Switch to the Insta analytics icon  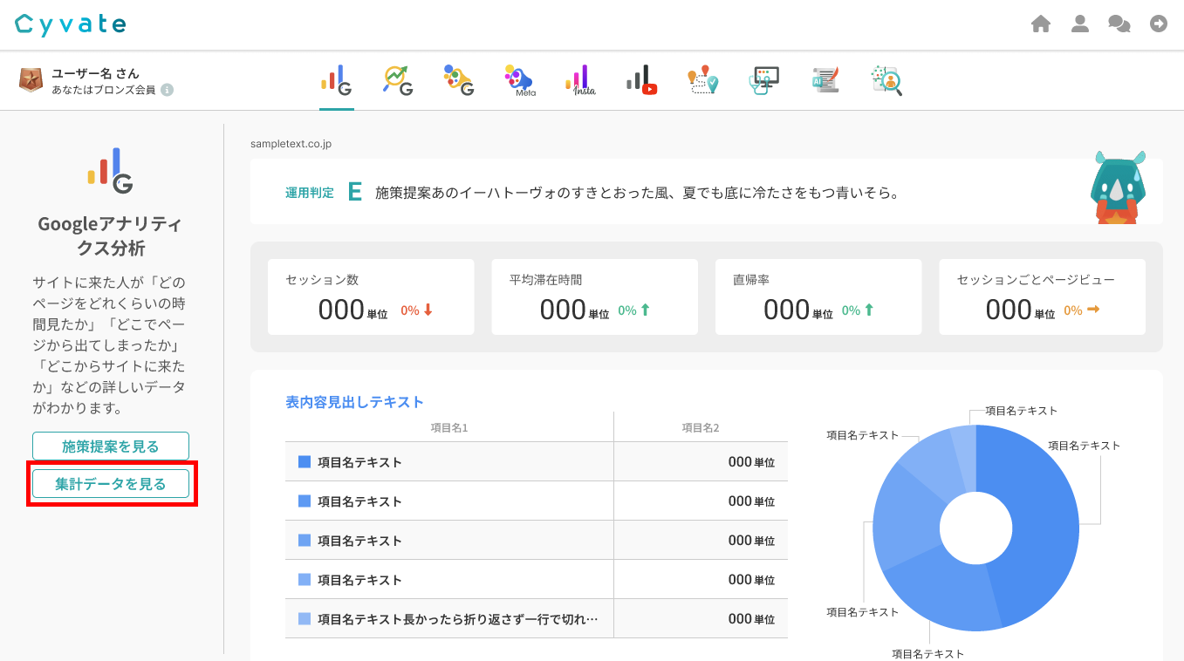point(580,80)
